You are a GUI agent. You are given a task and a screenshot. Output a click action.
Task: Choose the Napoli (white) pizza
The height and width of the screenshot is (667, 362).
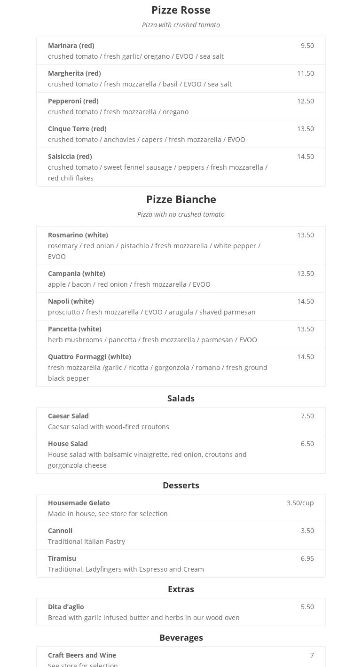71,301
